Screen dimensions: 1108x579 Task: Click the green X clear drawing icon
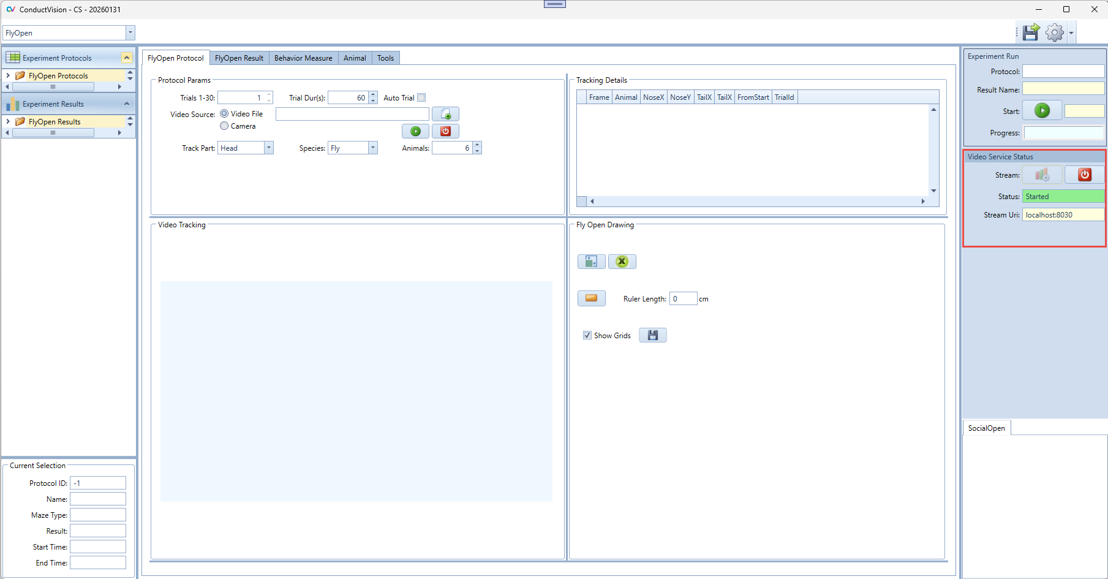(x=622, y=262)
